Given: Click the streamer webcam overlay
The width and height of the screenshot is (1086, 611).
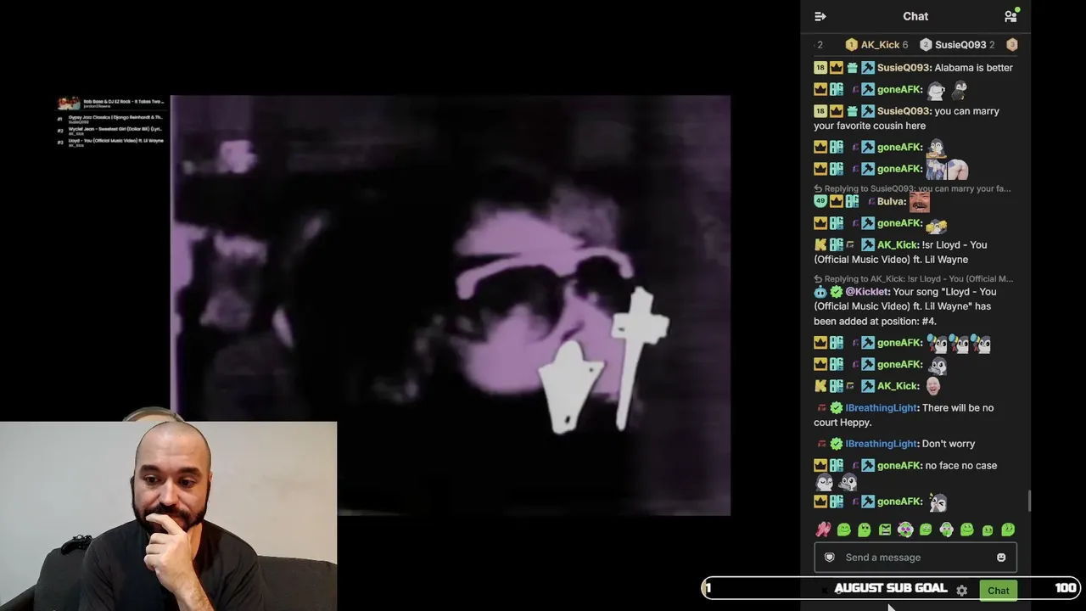Looking at the screenshot, I should [168, 516].
